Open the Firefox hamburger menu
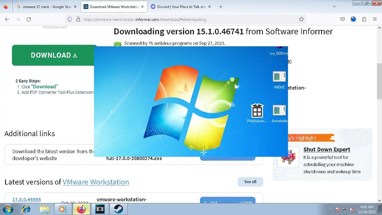Viewport: 382px width, 215px height. pos(375,19)
